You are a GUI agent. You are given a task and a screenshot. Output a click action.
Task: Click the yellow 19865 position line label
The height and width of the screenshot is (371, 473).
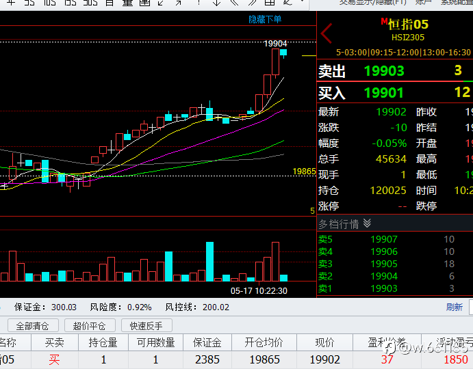point(304,171)
